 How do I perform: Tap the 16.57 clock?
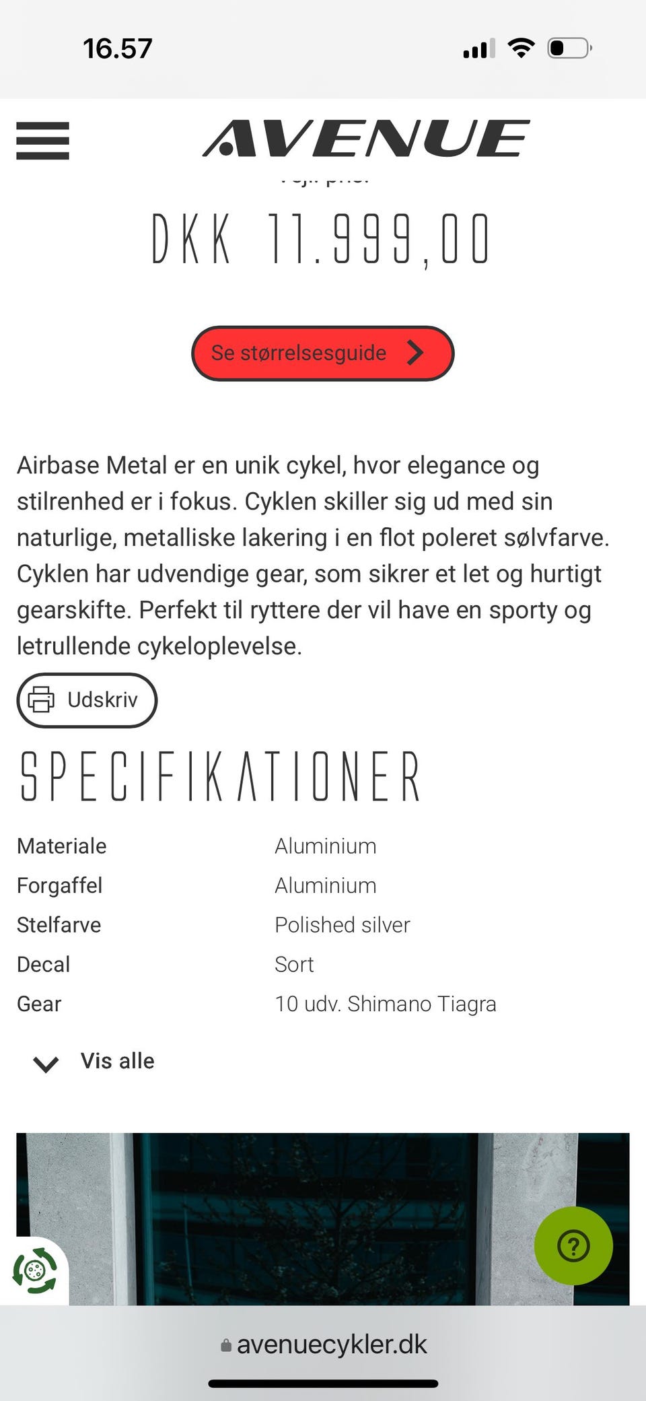pos(118,48)
